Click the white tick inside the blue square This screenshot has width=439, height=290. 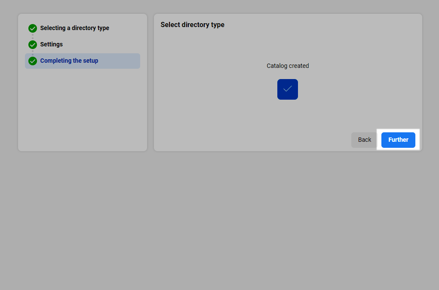288,89
